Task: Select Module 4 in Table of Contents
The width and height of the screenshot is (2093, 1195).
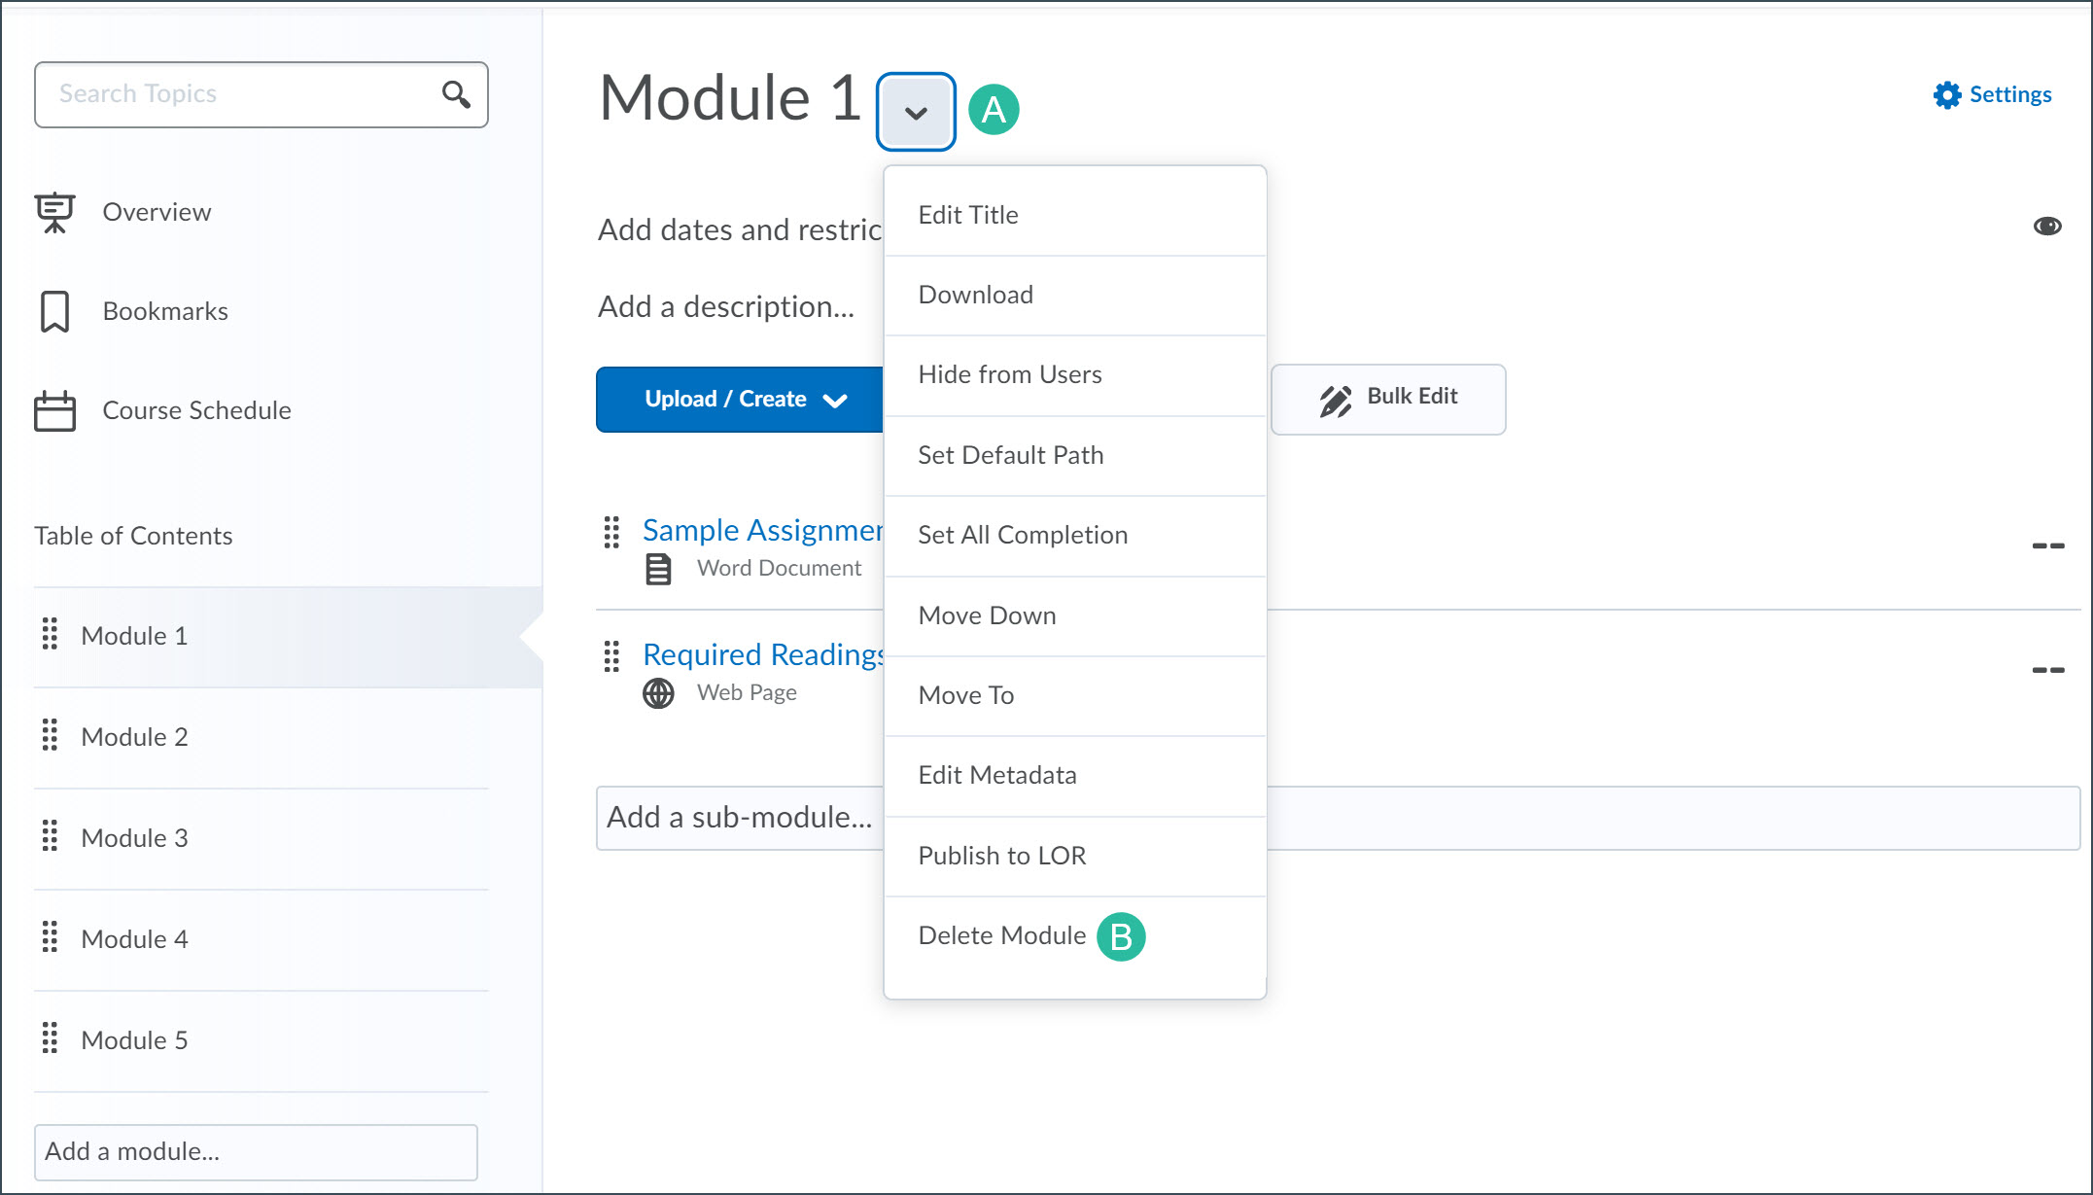Action: pyautogui.click(x=135, y=938)
